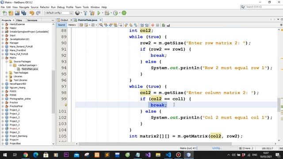Click the running progress bar in status bar
Screen dimensions: 283x159
pos(217,148)
